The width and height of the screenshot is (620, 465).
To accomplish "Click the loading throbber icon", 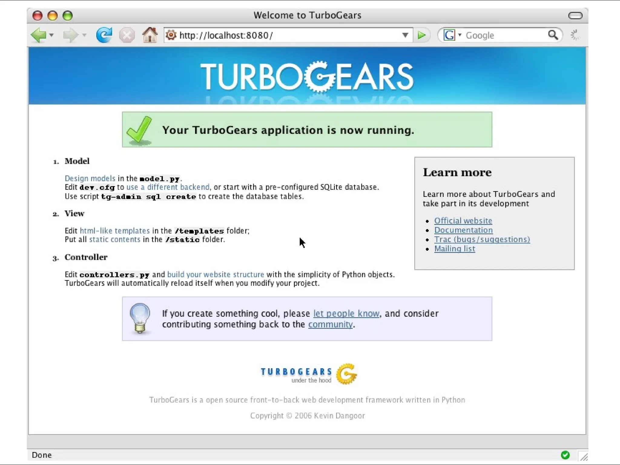I will [575, 35].
